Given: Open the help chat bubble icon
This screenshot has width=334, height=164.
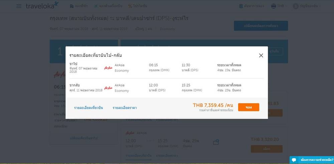Looking at the screenshot, I should pyautogui.click(x=294, y=160).
